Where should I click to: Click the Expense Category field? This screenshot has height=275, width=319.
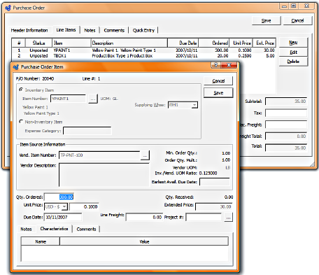[x=87, y=131]
